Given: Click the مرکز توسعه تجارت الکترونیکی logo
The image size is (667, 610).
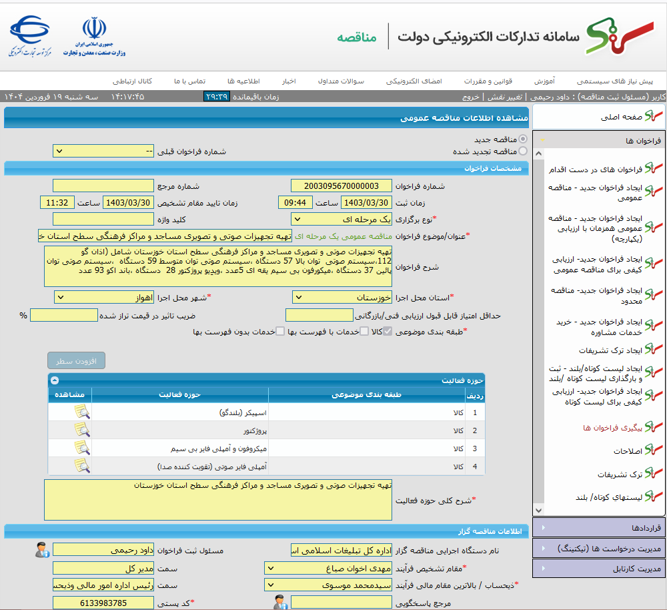Looking at the screenshot, I should coord(30,37).
